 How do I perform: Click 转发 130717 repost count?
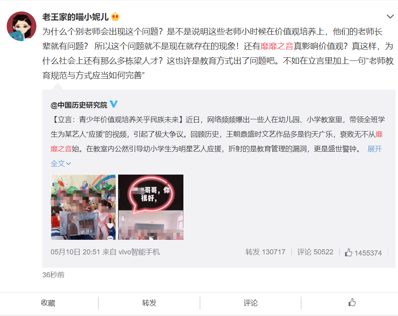pyautogui.click(x=265, y=252)
